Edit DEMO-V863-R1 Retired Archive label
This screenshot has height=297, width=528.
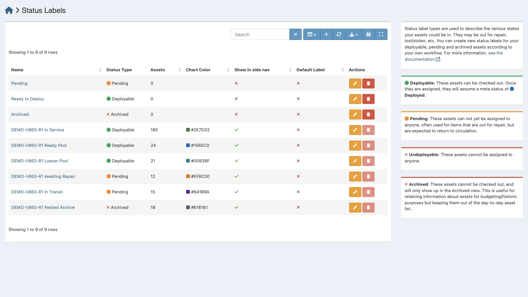coord(355,208)
